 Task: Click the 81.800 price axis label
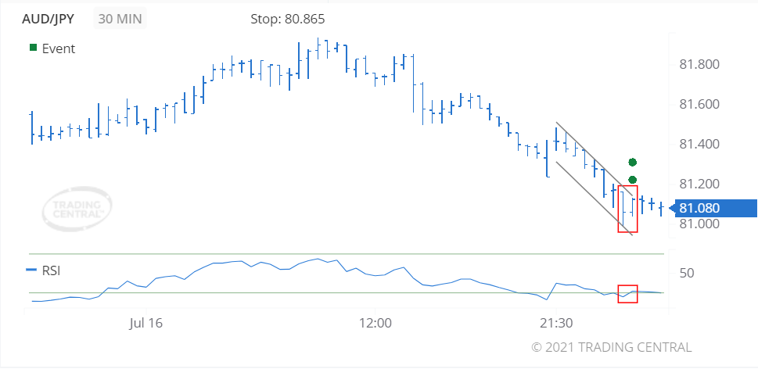pos(699,65)
